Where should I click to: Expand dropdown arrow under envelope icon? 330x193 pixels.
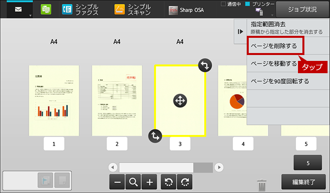pos(31,16)
